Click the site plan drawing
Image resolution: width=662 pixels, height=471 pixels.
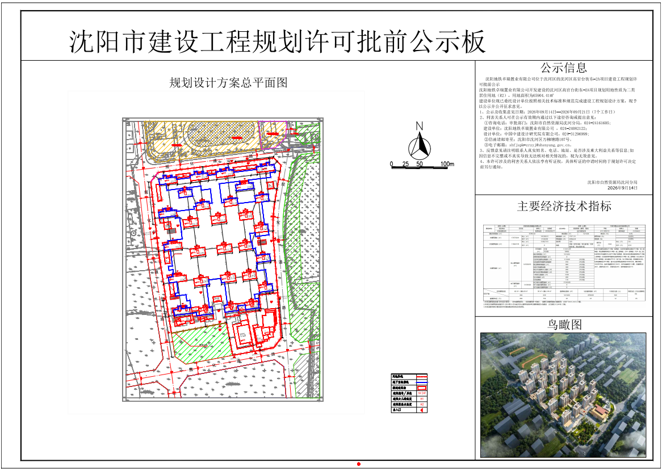(x=223, y=259)
